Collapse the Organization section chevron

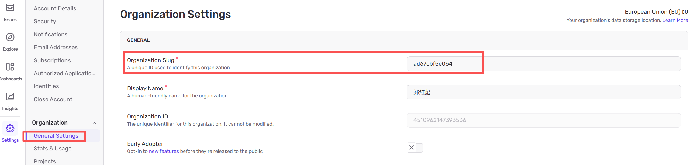(x=94, y=123)
